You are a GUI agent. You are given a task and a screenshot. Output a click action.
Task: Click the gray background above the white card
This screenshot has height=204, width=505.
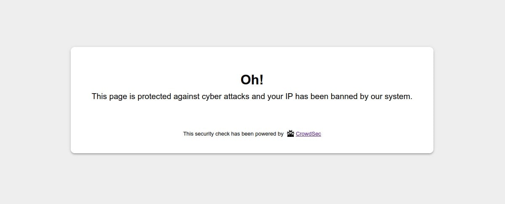coord(252,23)
